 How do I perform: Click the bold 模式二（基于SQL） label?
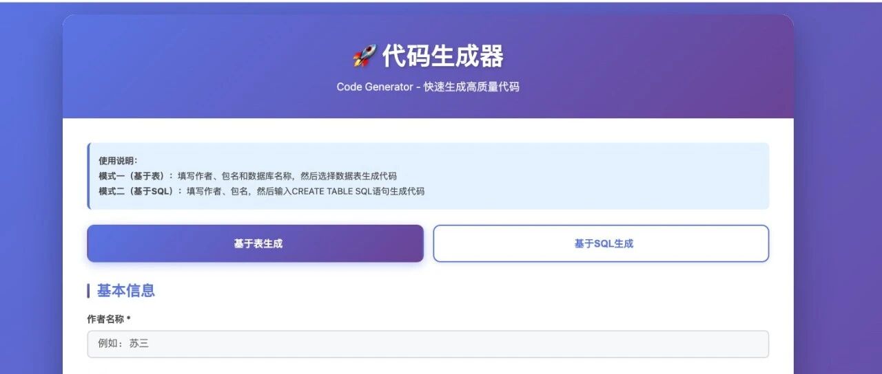tap(141, 191)
